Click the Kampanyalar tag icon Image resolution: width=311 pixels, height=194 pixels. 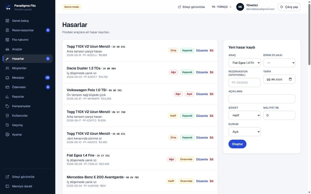coord(7,106)
